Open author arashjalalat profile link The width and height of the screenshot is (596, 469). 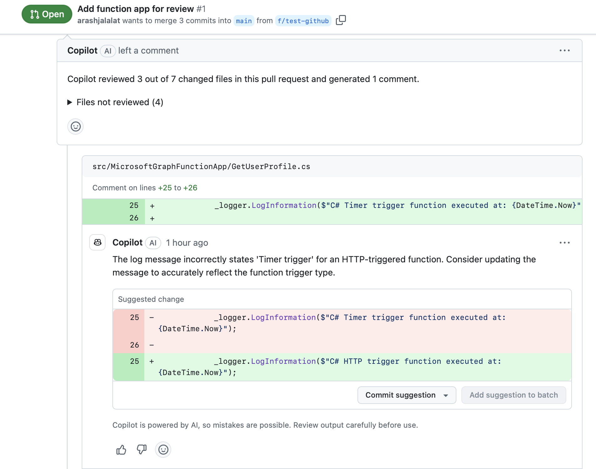(x=99, y=21)
